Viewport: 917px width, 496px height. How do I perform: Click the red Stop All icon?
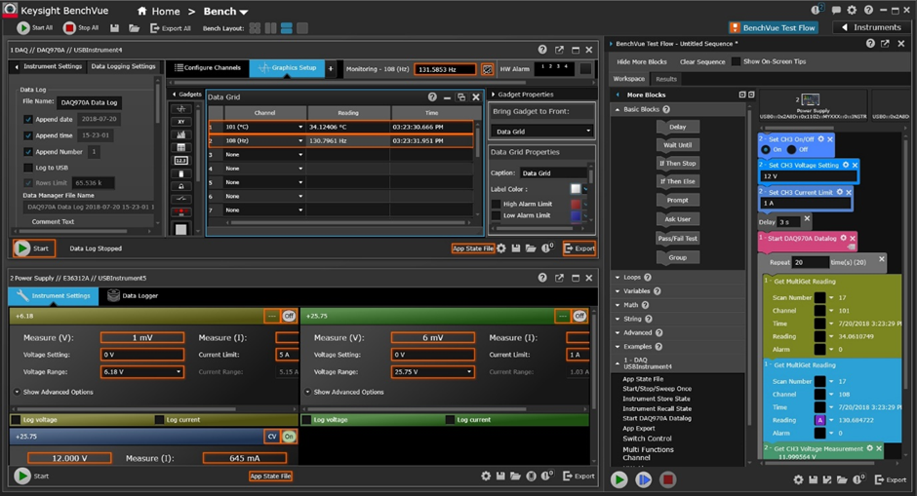69,28
